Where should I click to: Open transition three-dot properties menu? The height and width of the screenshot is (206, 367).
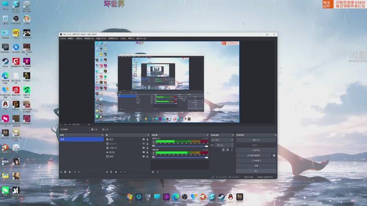click(232, 150)
